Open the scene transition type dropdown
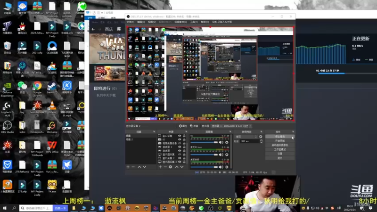377x212 pixels. coord(246,137)
